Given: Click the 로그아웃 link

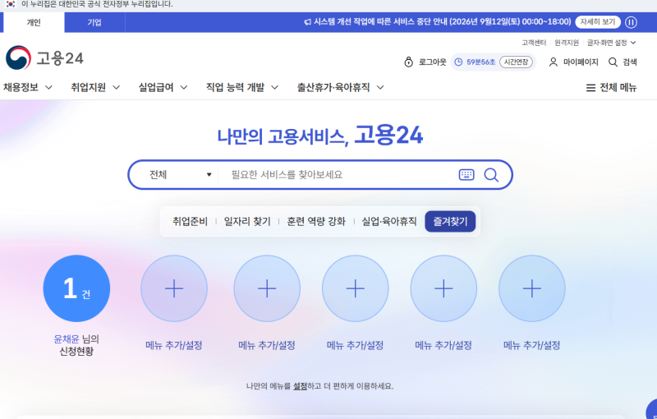Looking at the screenshot, I should (x=433, y=62).
